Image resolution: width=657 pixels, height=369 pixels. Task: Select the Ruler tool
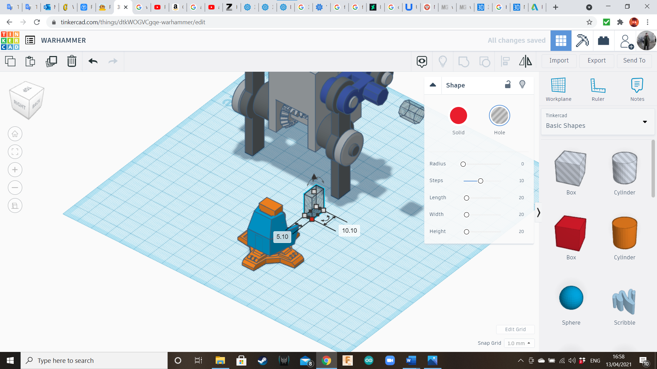[x=598, y=90]
